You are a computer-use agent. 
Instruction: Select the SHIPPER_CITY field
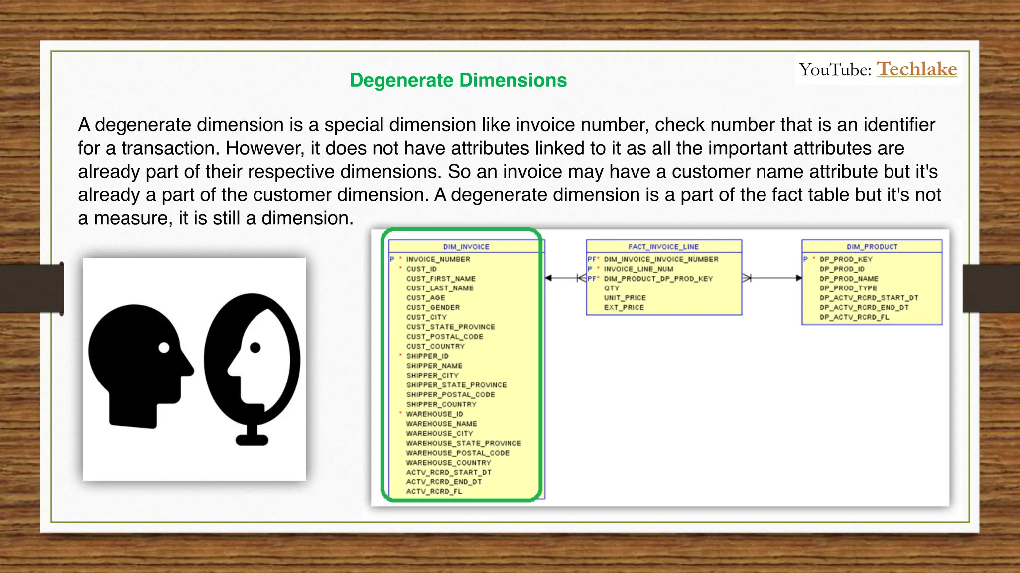[x=432, y=376]
